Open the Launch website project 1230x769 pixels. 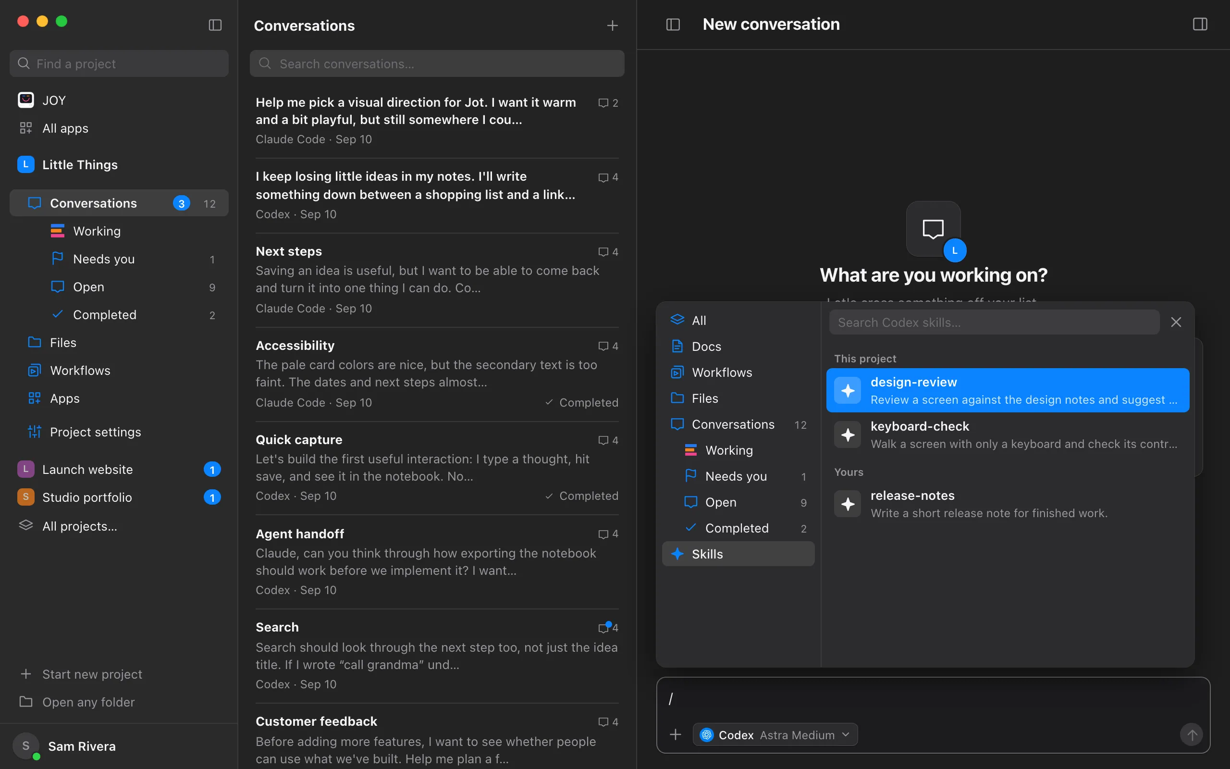(119, 469)
